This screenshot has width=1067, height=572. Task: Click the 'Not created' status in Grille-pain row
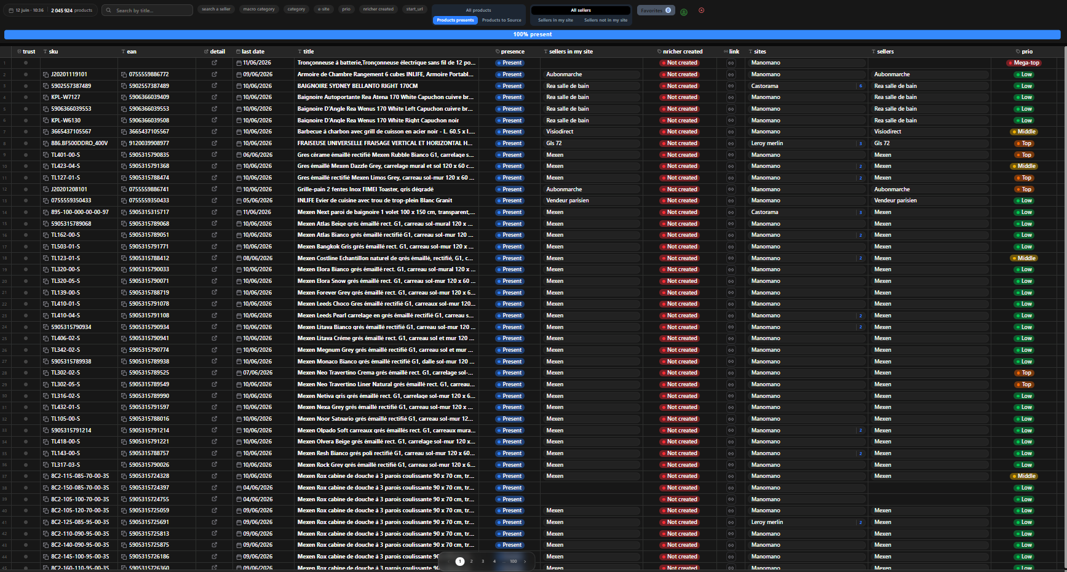coord(679,189)
